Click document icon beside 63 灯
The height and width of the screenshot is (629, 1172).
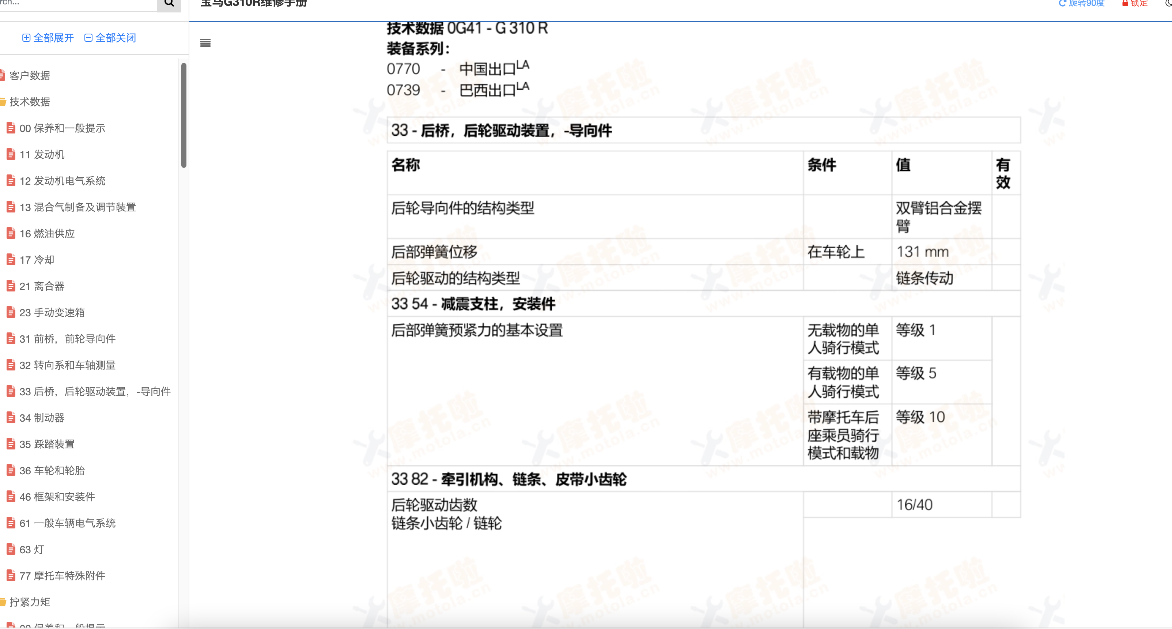point(11,549)
